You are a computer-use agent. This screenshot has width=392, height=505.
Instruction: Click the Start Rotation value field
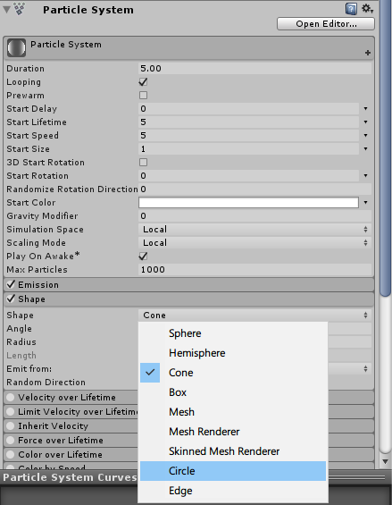pos(248,176)
